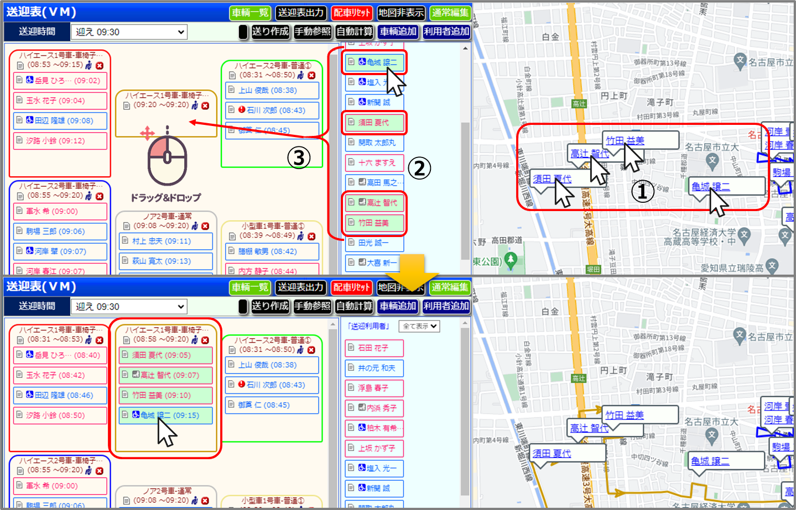The width and height of the screenshot is (796, 510).
Task: Click 手動参照 in the lower toolbar
Action: (x=312, y=306)
